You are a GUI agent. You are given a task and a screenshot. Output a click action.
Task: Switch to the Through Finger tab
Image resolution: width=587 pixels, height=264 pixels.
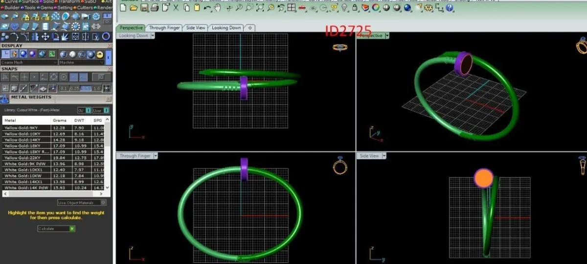click(x=164, y=28)
